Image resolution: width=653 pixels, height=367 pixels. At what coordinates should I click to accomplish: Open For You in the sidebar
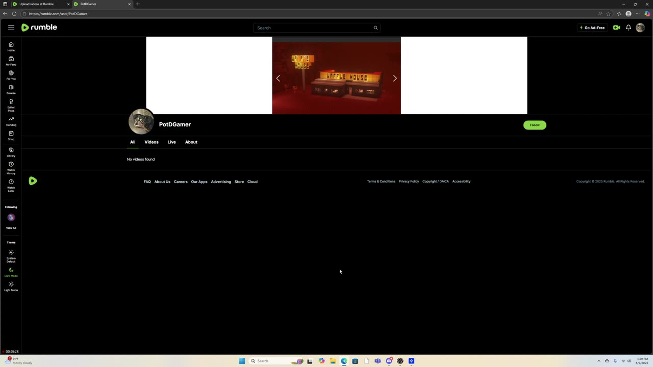[x=11, y=75]
